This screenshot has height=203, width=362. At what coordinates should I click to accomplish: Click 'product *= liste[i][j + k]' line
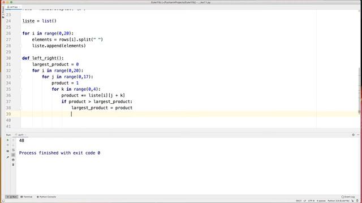tap(93, 95)
